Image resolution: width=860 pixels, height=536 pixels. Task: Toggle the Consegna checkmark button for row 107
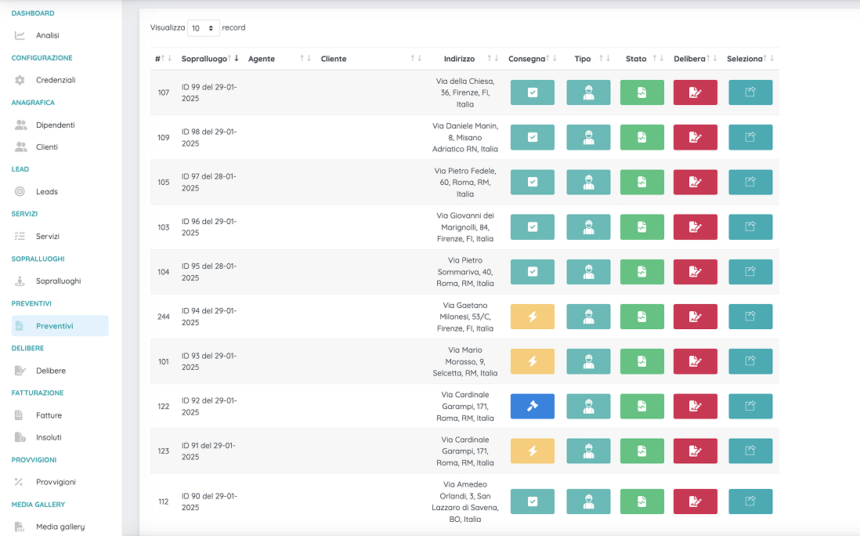(532, 92)
